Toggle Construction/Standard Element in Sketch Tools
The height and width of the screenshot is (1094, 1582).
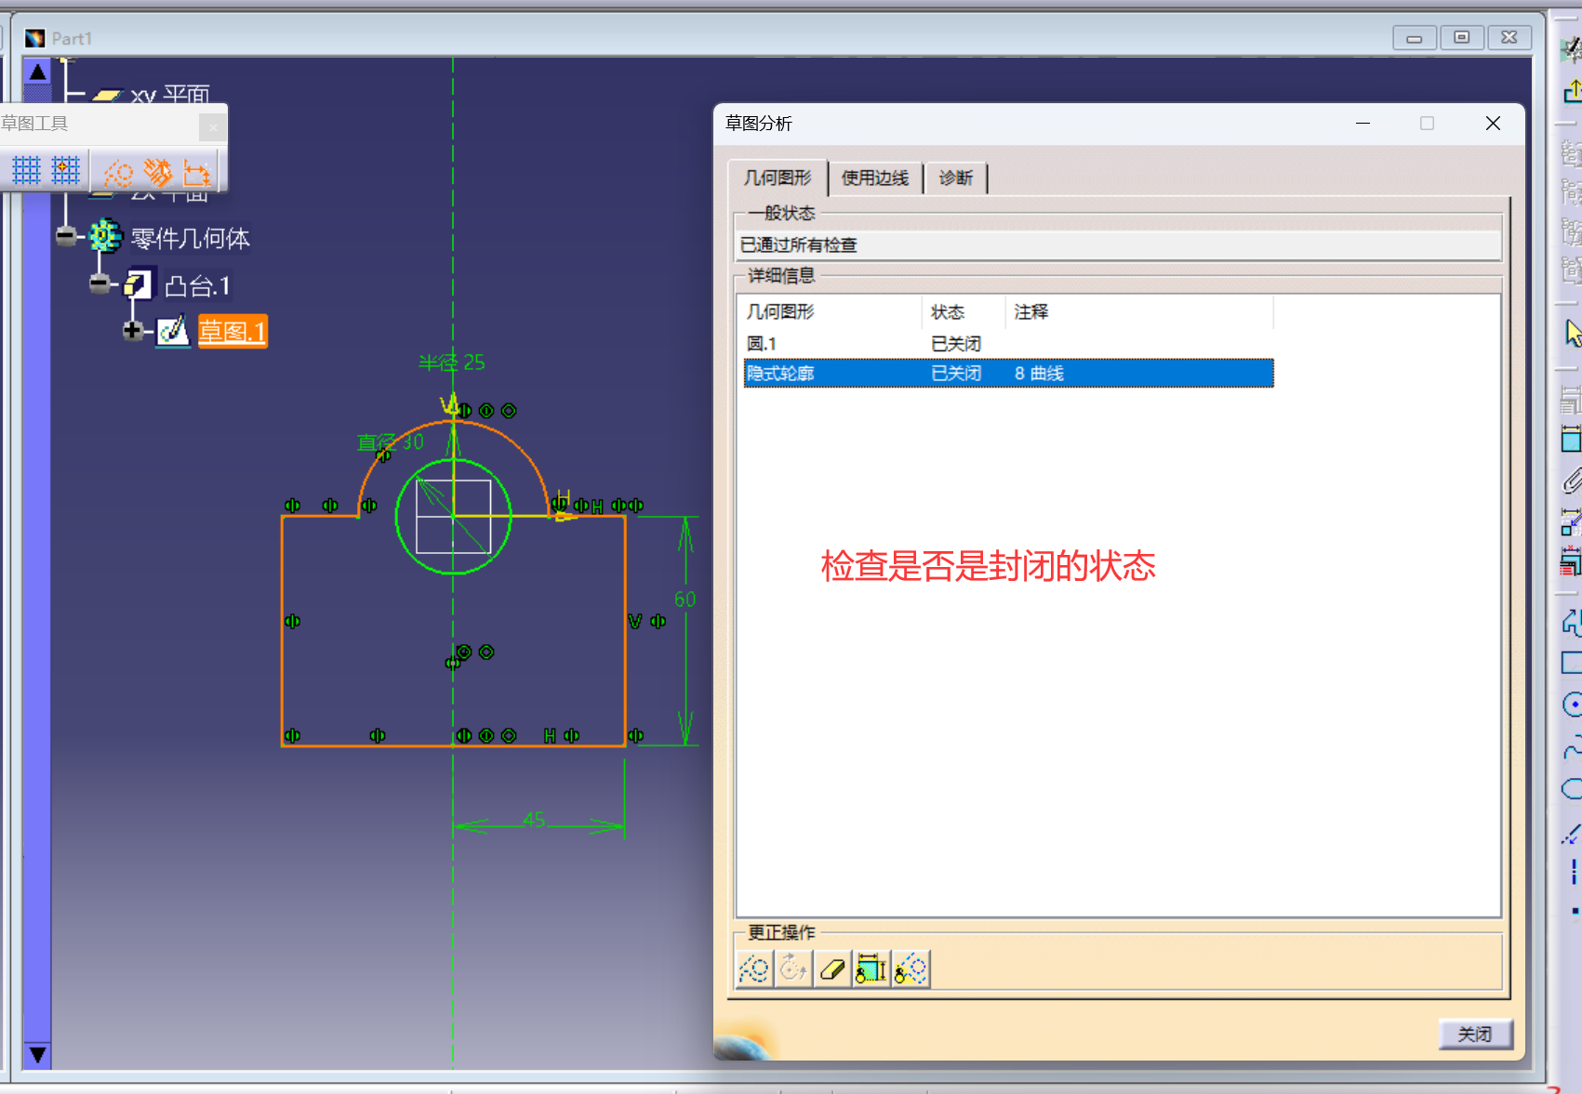(x=119, y=173)
